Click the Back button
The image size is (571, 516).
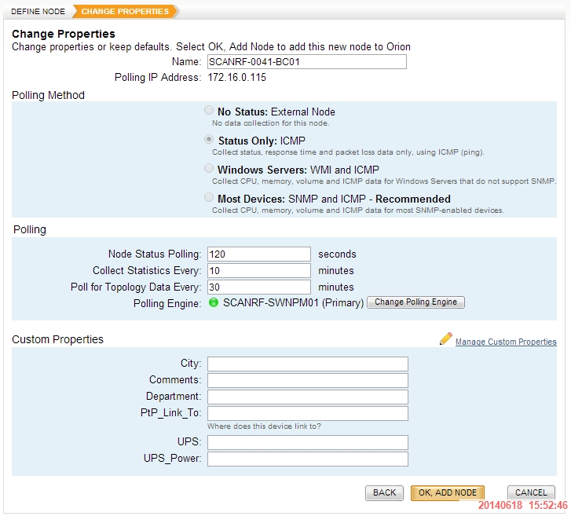[x=384, y=493]
